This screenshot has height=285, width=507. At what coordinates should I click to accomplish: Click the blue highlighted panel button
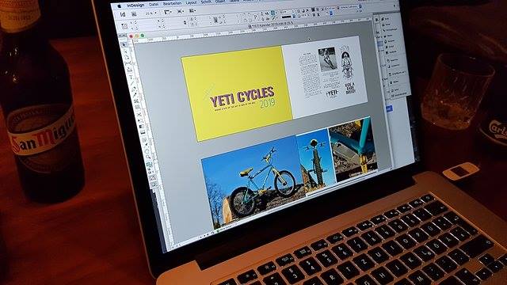click(389, 108)
